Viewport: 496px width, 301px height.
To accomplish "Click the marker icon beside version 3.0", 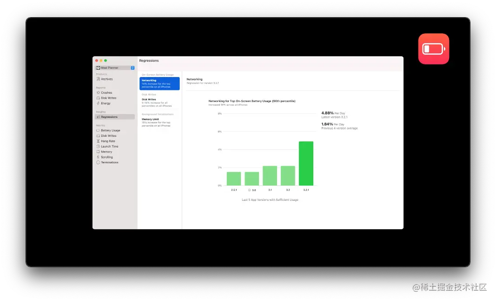I will coord(249,190).
